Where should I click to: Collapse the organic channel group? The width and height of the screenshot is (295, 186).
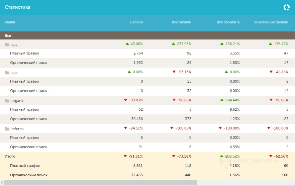[18, 101]
